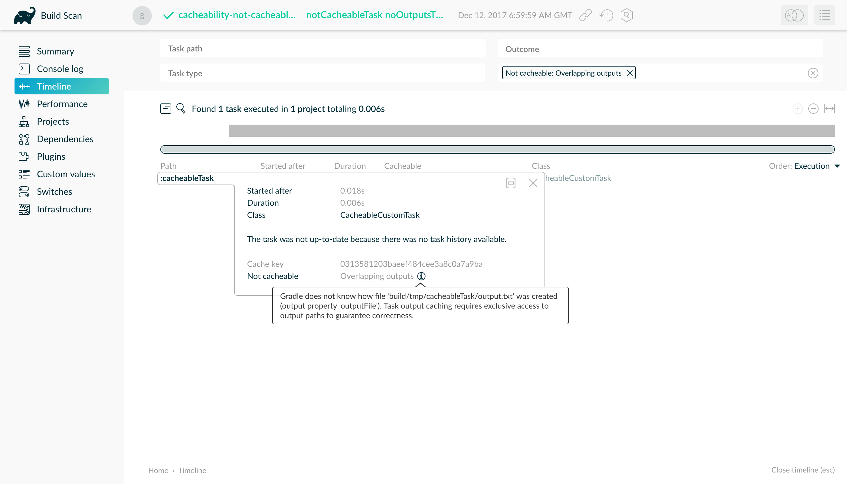Click the Dependencies sidebar icon
Image resolution: width=847 pixels, height=484 pixels.
tap(23, 139)
